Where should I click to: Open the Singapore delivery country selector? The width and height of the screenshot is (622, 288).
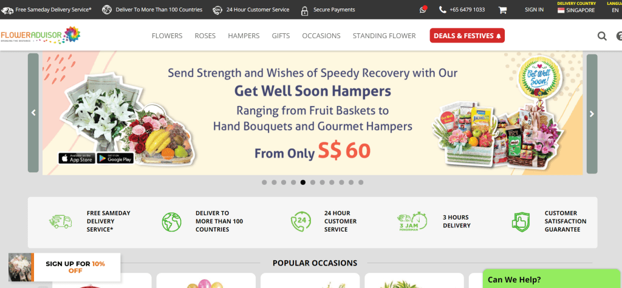click(576, 10)
